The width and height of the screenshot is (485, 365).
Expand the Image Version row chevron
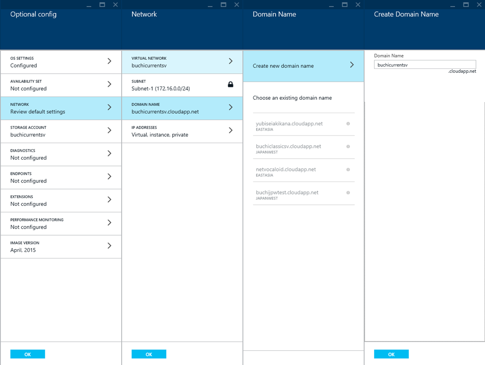[x=109, y=246]
